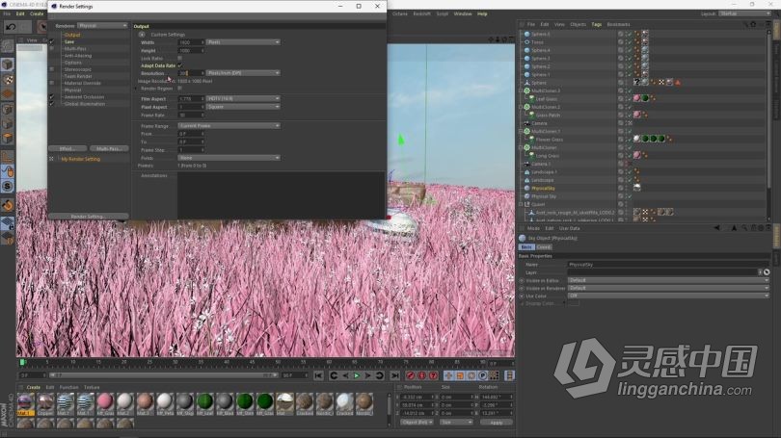Image resolution: width=781 pixels, height=438 pixels.
Task: Toggle the Stereoscopic checkbox
Action: 51,69
